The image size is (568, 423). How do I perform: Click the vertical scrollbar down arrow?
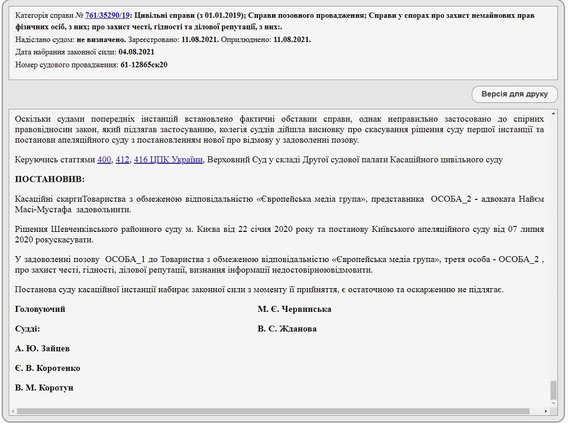point(554,403)
